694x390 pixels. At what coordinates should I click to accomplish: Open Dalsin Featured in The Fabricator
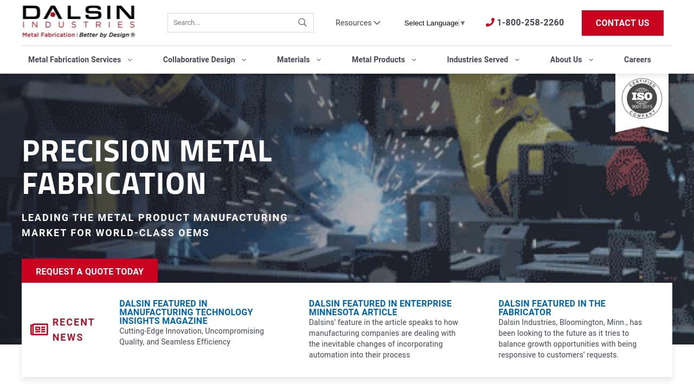point(552,308)
